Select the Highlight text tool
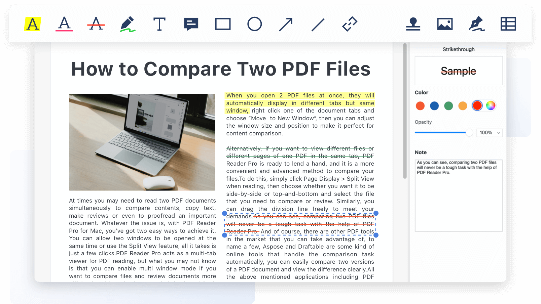541x304 pixels. coord(33,24)
